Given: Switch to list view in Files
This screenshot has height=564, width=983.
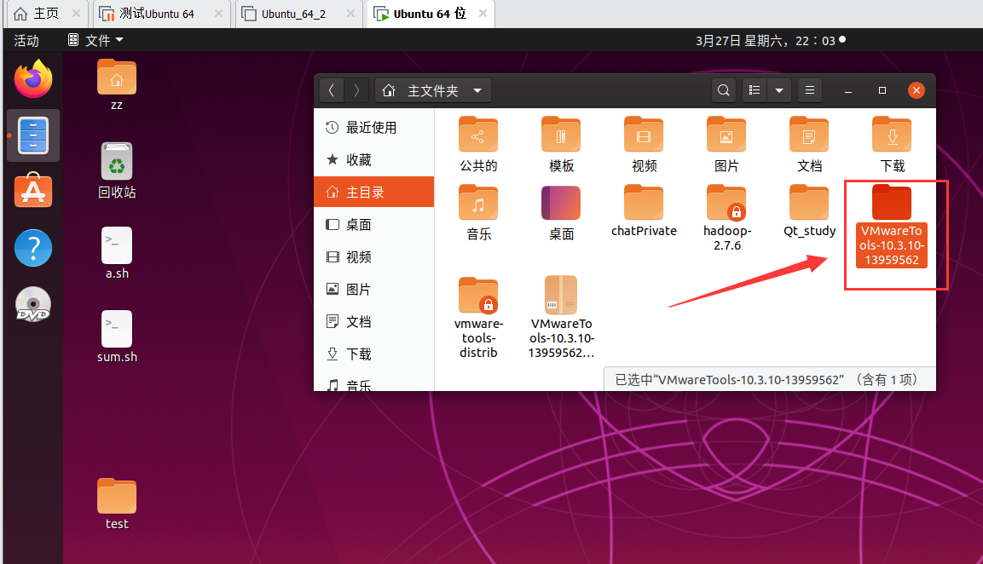Looking at the screenshot, I should coord(755,91).
